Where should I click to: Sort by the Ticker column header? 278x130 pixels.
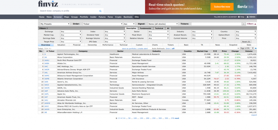50,51
